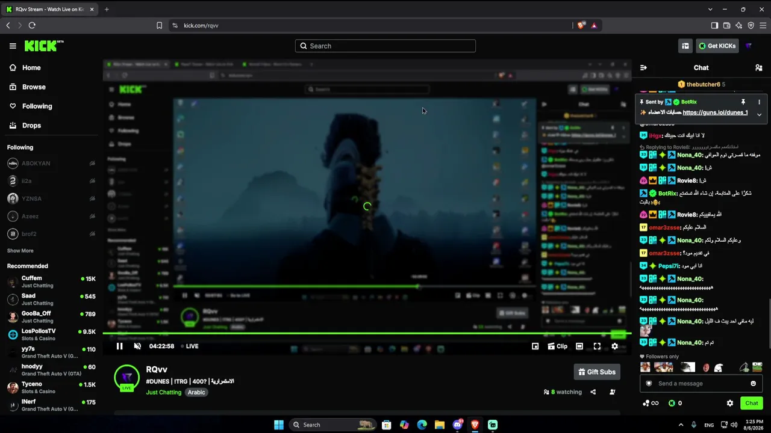Click the KICK logo

(x=43, y=46)
